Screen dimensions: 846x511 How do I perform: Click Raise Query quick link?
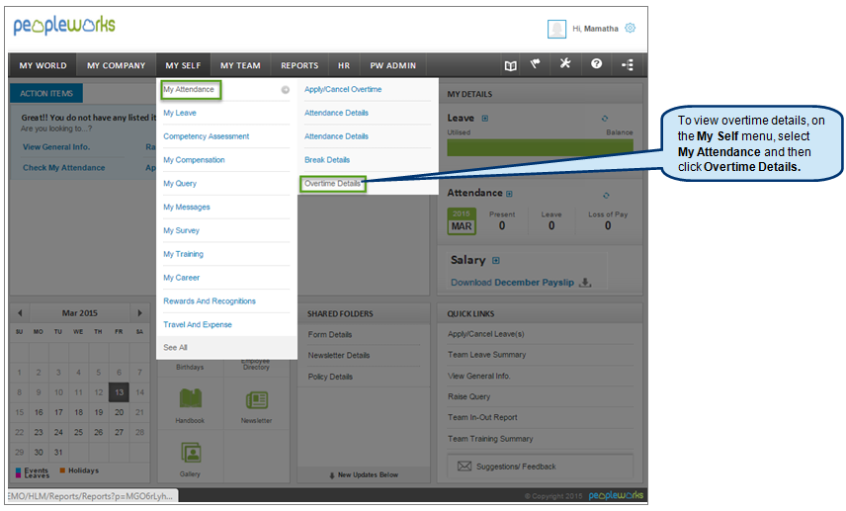(x=468, y=396)
